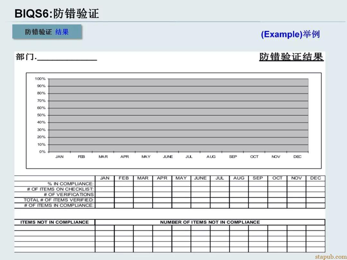Click 'JUNE' label under the chart axis
The width and height of the screenshot is (347, 260).
[x=168, y=157]
